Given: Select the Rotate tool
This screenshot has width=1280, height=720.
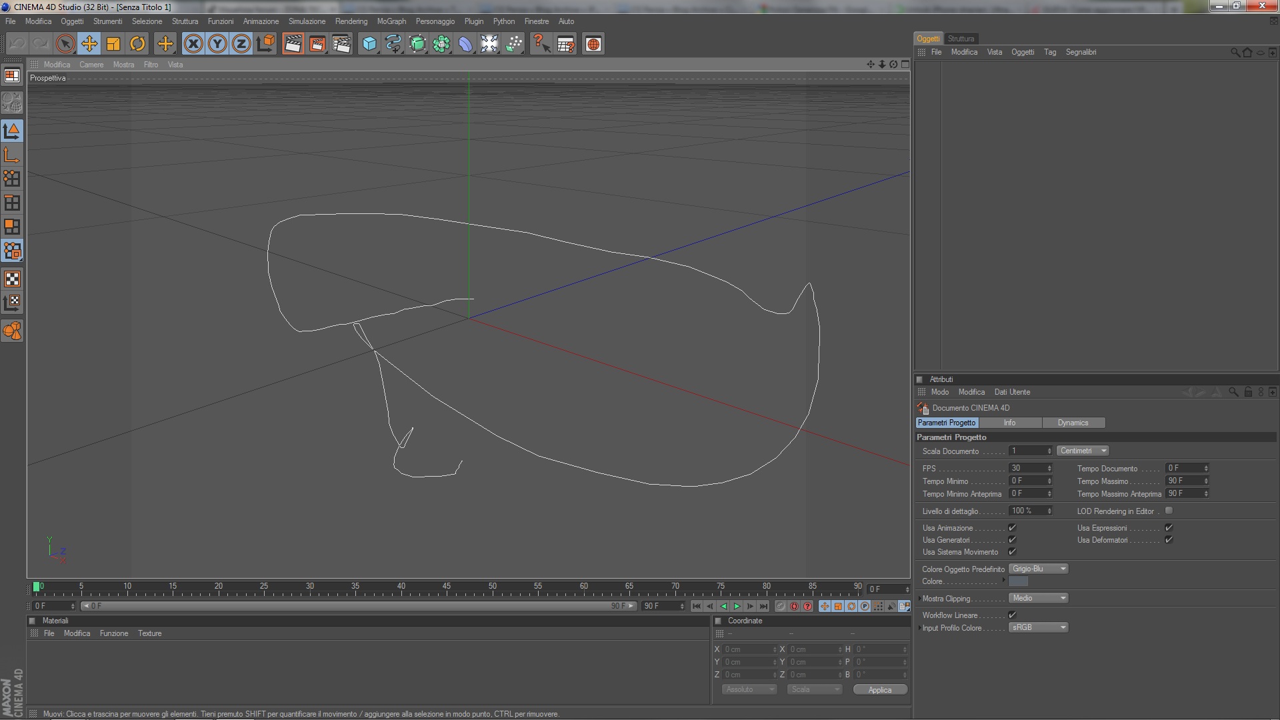Looking at the screenshot, I should point(137,44).
